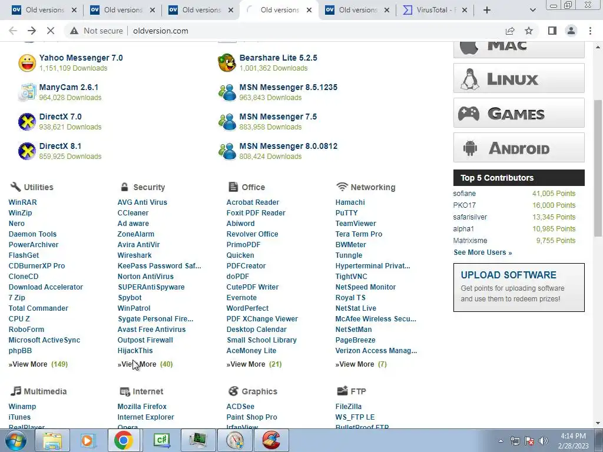The image size is (603, 452).
Task: Open a new browser tab
Action: tap(487, 10)
